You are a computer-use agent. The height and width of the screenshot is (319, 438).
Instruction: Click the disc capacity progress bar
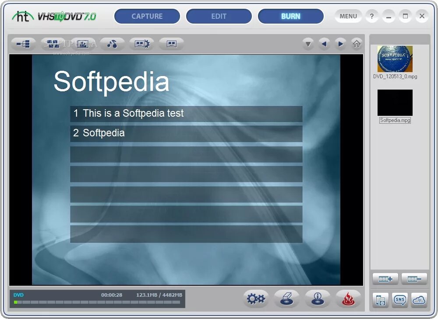tap(97, 302)
